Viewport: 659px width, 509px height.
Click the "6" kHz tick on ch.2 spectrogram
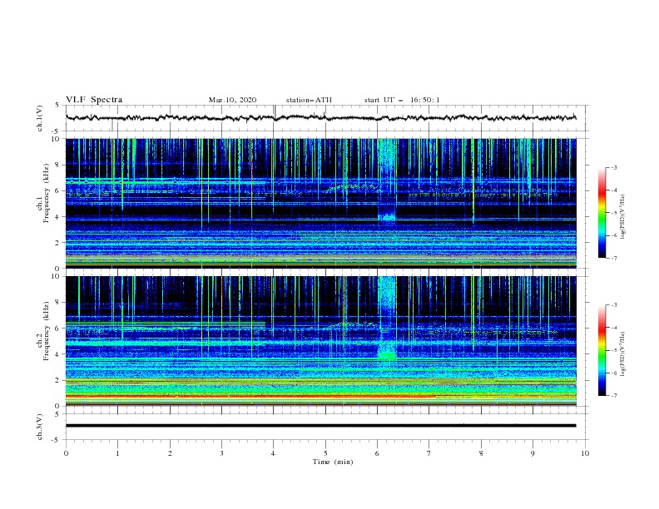pos(58,329)
